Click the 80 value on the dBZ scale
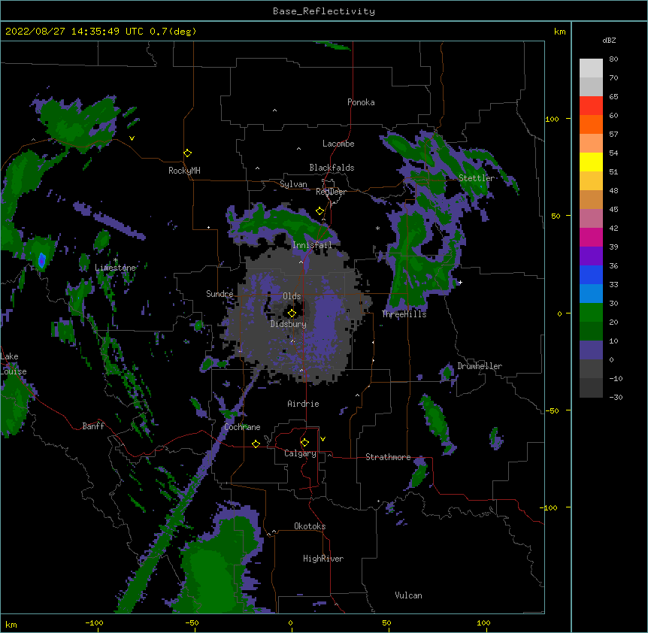The width and height of the screenshot is (648, 633). [x=613, y=59]
